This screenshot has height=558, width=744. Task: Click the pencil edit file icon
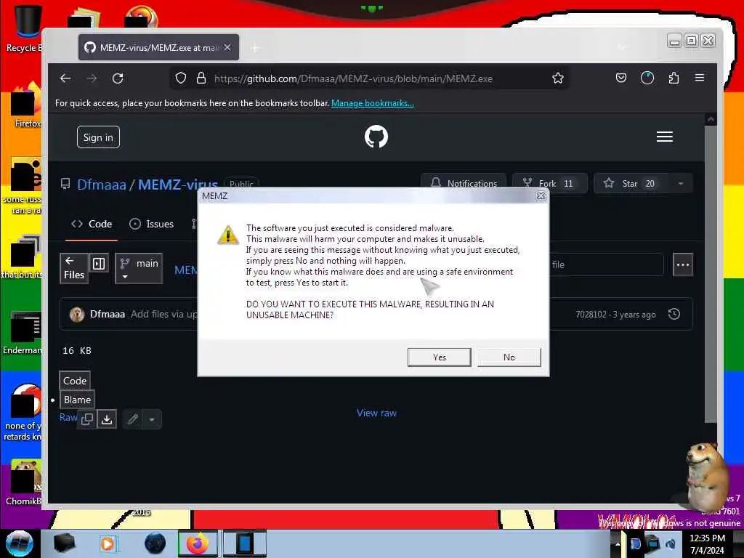pos(133,419)
